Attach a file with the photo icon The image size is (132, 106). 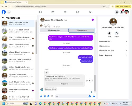[45, 96]
